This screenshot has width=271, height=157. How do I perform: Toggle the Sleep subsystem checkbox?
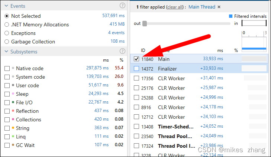coord(7,94)
